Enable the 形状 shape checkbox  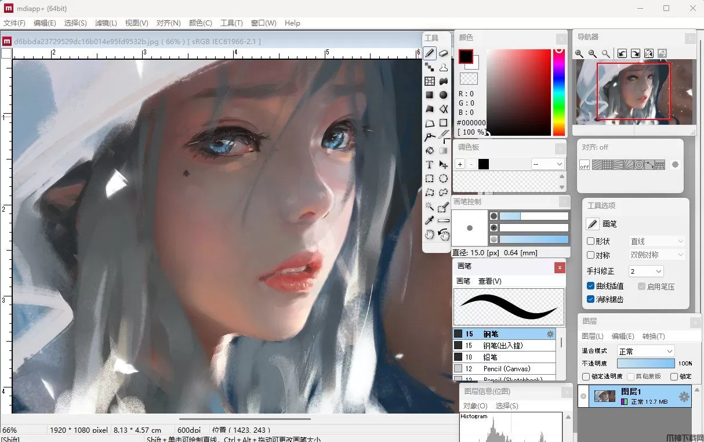click(x=591, y=241)
